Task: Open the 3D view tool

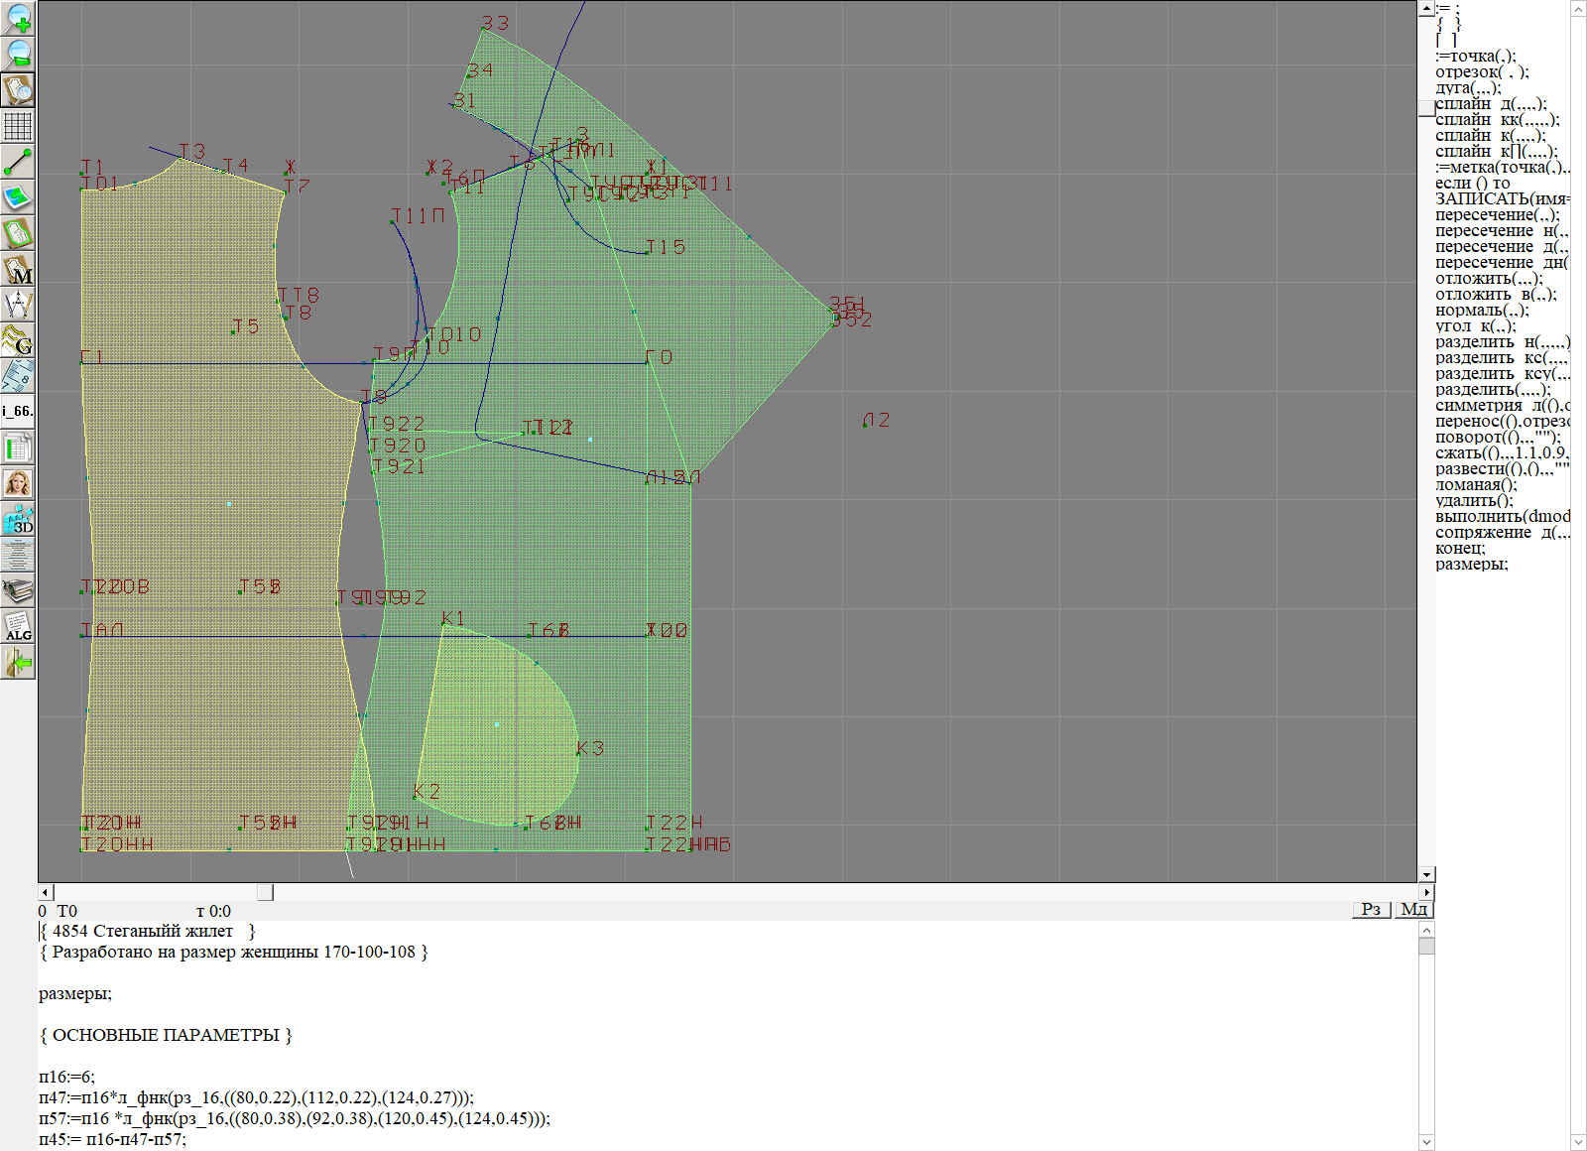Action: [x=18, y=519]
